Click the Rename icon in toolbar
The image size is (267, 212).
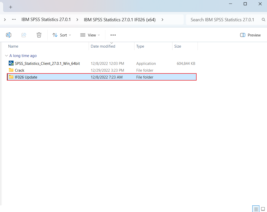(9, 35)
